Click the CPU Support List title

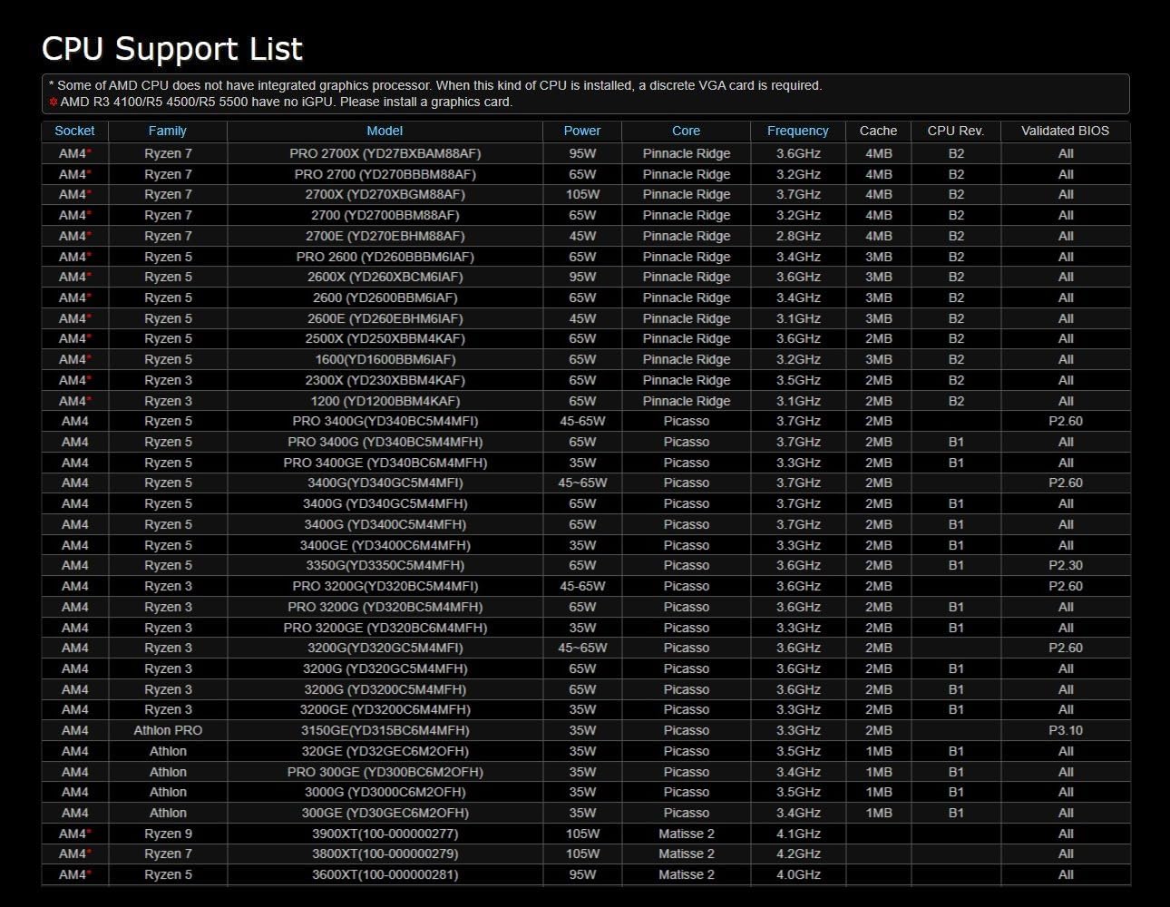(171, 49)
